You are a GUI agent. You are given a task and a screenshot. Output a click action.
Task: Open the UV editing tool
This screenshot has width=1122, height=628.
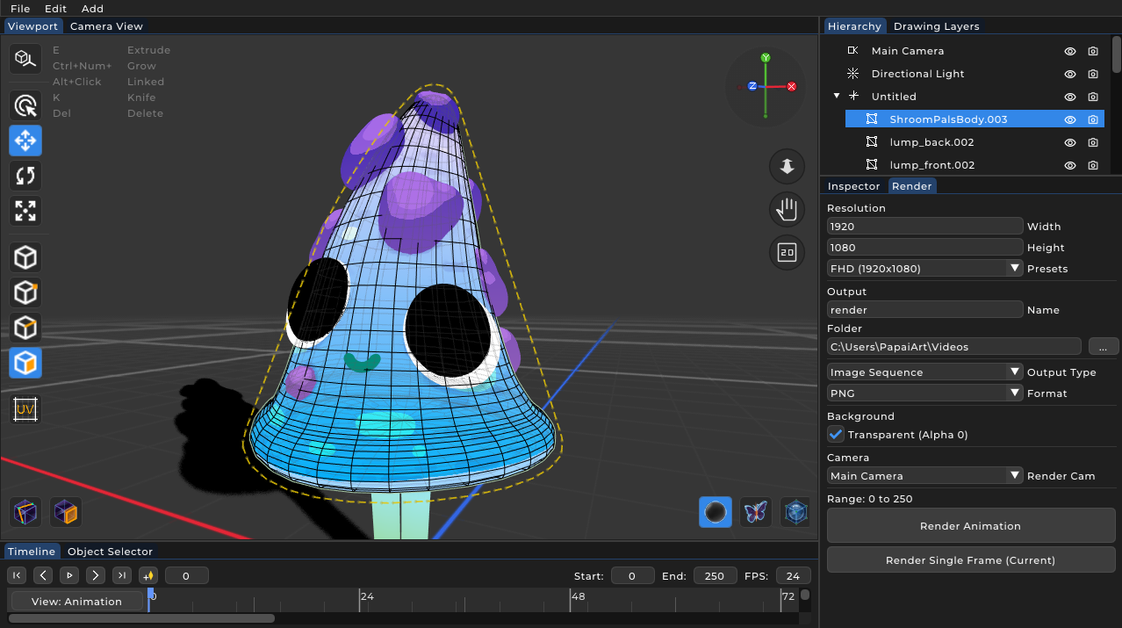(x=25, y=408)
